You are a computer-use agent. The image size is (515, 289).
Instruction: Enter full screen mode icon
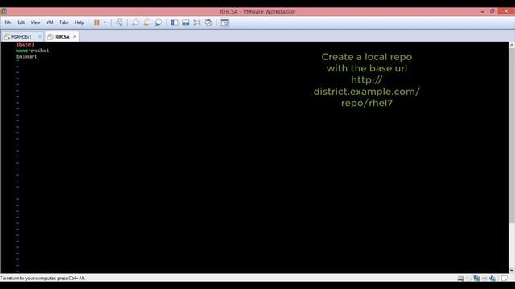point(196,22)
